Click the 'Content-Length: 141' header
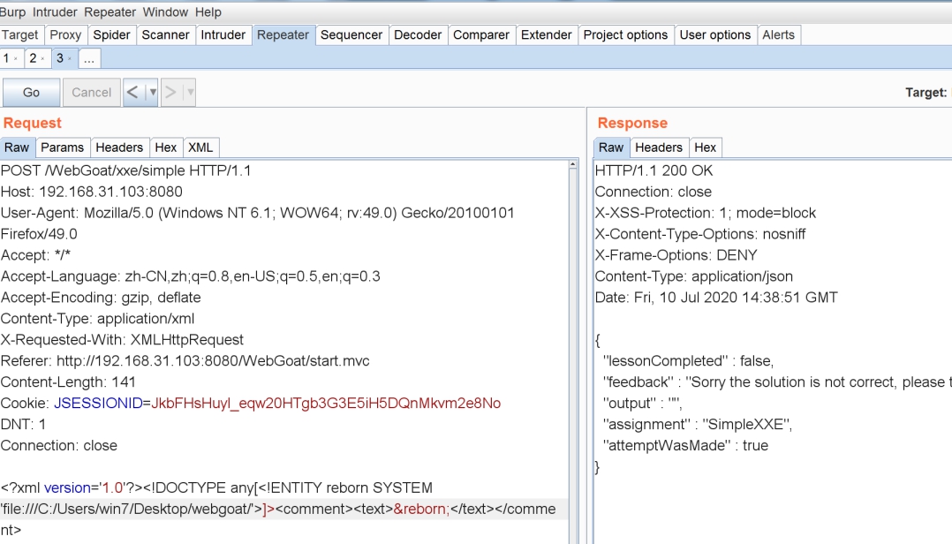The width and height of the screenshot is (952, 544). click(68, 382)
